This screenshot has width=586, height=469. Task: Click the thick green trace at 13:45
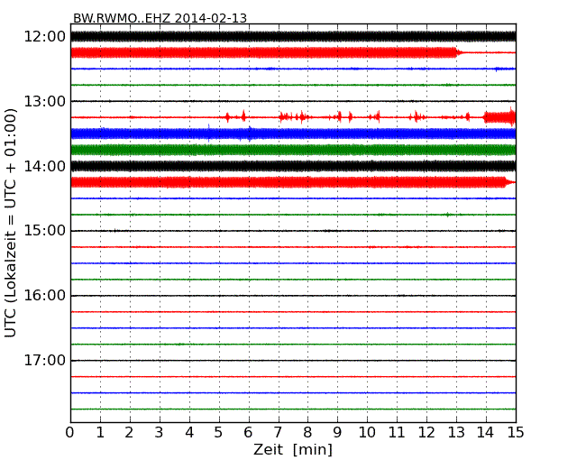pos(293,150)
